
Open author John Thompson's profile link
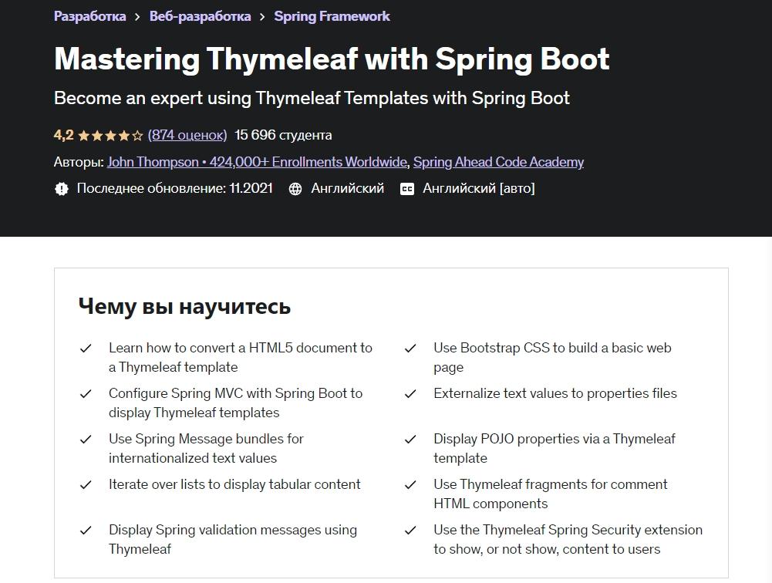click(257, 162)
